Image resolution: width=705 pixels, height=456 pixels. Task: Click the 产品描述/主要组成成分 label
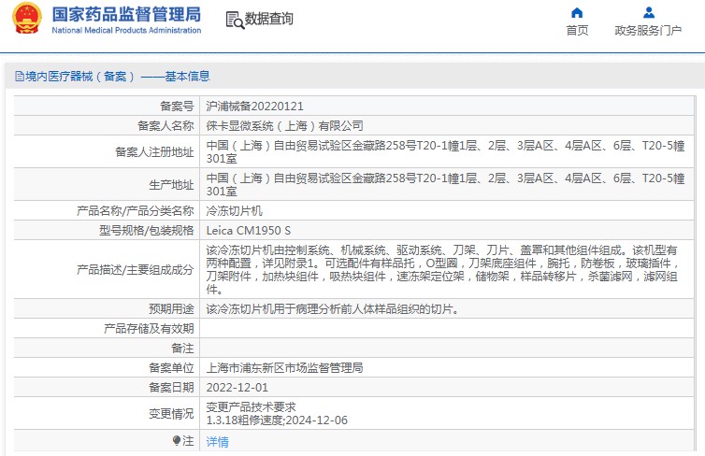coord(136,270)
